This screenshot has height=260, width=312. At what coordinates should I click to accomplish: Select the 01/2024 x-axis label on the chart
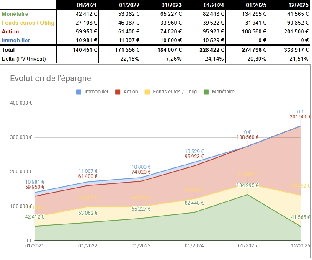[194, 246]
